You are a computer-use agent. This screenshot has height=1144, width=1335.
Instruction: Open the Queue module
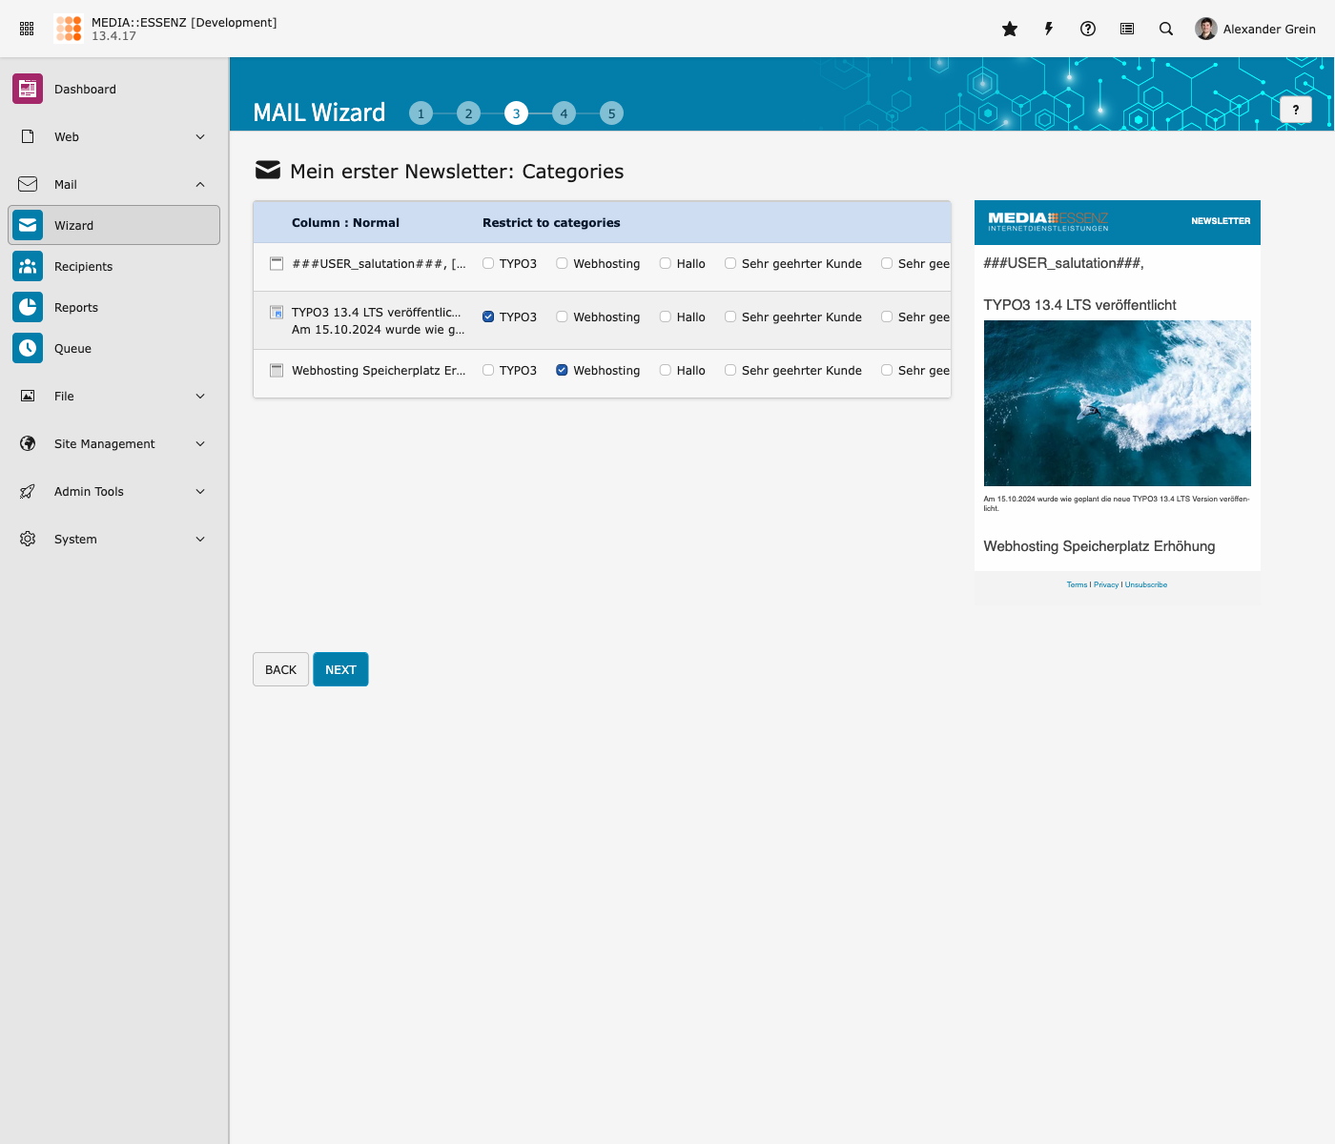72,348
